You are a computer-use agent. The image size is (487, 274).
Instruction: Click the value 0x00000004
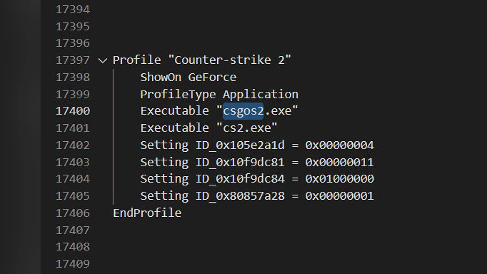point(339,145)
